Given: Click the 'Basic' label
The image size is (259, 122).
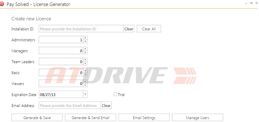Looking at the screenshot, I should 16,73.
